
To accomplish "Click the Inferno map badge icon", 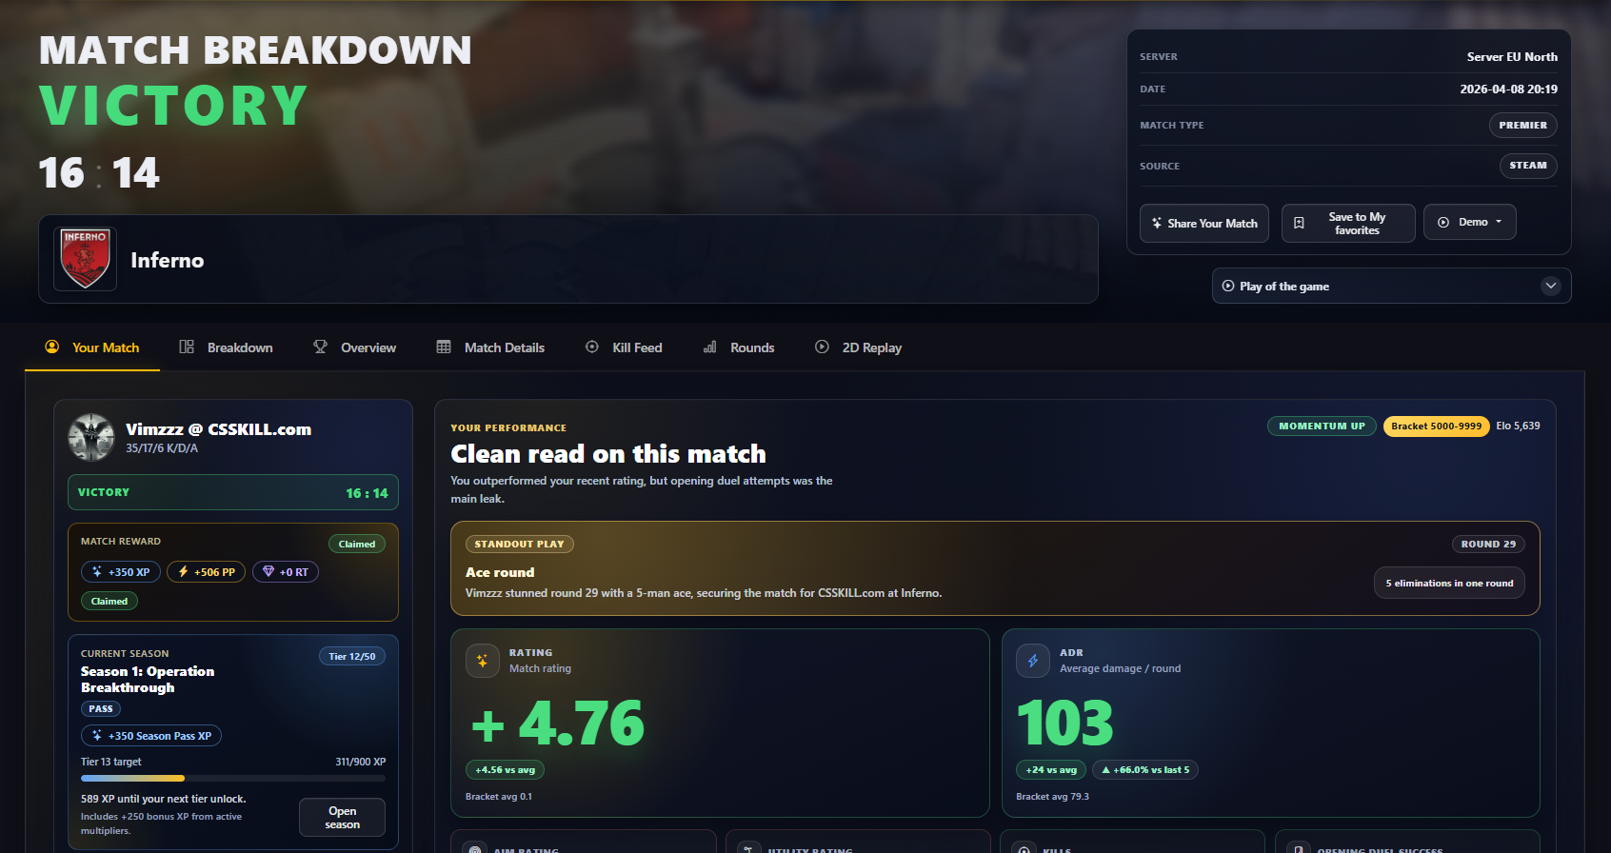I will click(85, 259).
